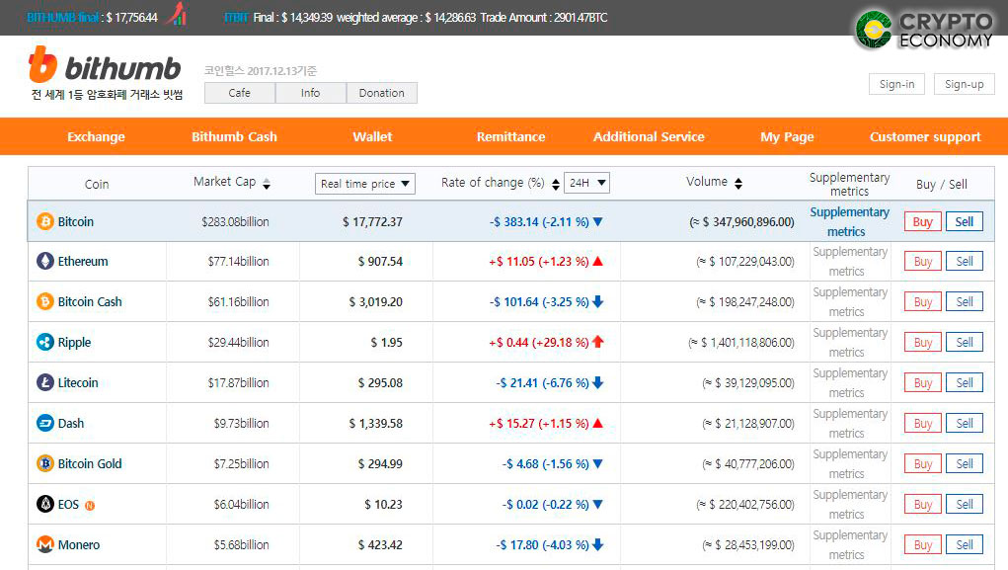
Task: Open the Exchange menu
Action: click(x=97, y=136)
